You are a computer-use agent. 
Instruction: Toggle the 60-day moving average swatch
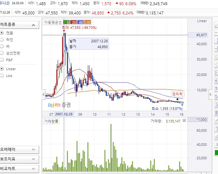(80, 22)
